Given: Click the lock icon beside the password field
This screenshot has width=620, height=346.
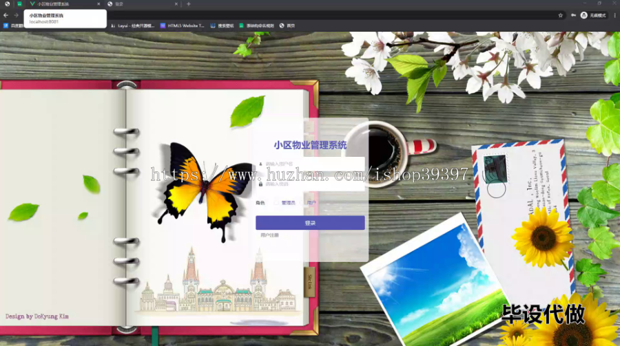Looking at the screenshot, I should tap(260, 184).
